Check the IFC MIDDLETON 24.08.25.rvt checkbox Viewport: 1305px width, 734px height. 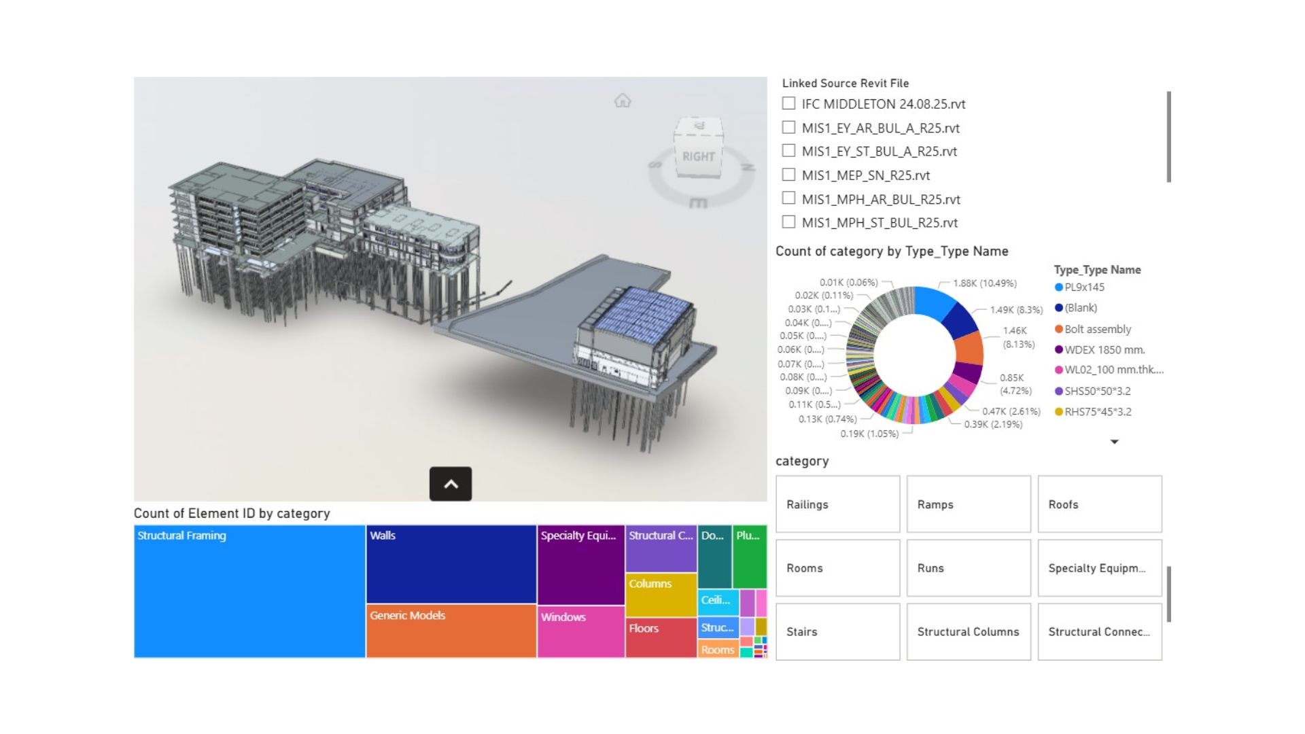click(x=788, y=103)
